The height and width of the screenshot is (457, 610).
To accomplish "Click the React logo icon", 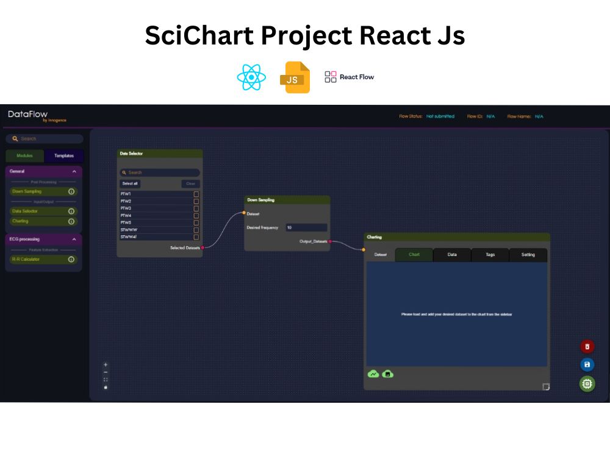I will [251, 77].
